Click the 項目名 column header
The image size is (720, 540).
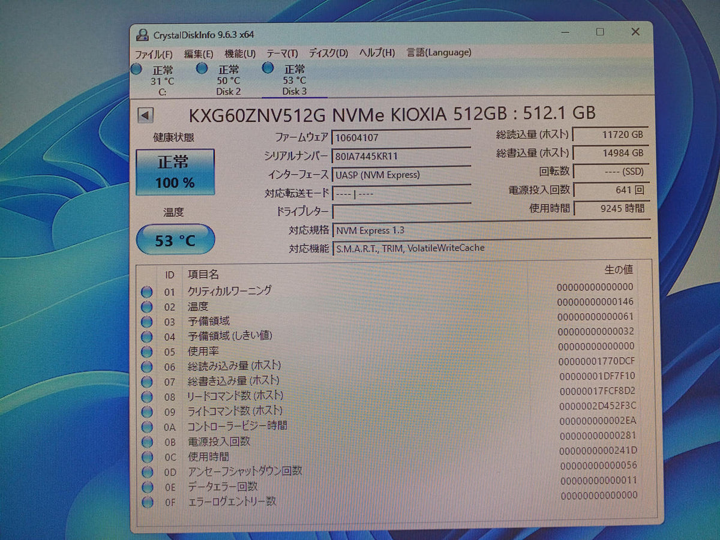(203, 274)
